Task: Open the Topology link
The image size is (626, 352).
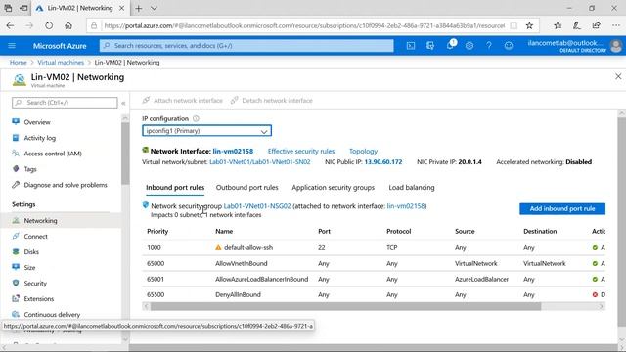Action: (363, 152)
